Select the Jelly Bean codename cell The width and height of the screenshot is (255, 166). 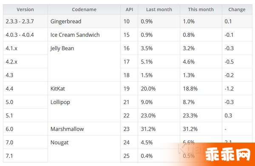(x=84, y=62)
